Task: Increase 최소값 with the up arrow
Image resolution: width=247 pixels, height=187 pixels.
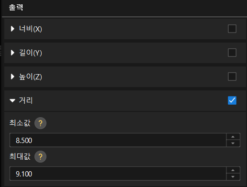Action: (233, 137)
